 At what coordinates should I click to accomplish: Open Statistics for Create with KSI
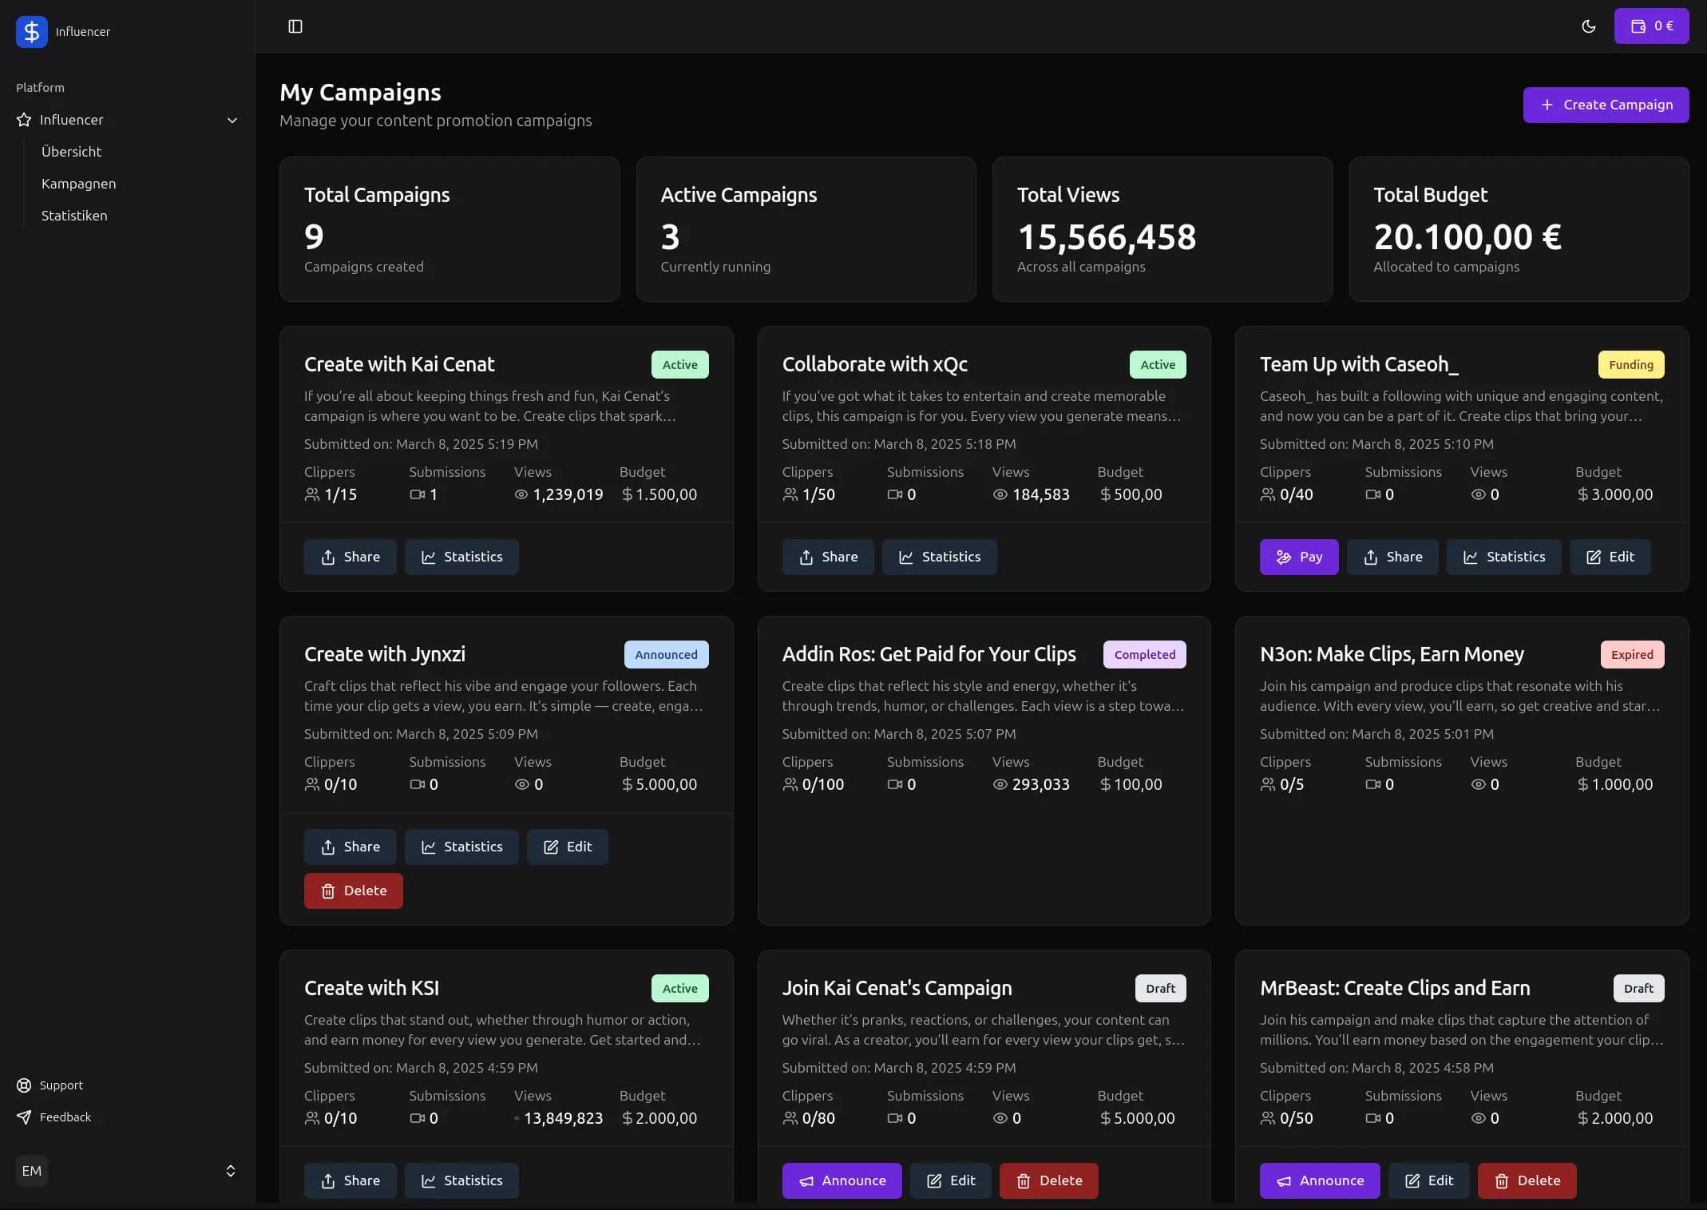click(x=461, y=1180)
